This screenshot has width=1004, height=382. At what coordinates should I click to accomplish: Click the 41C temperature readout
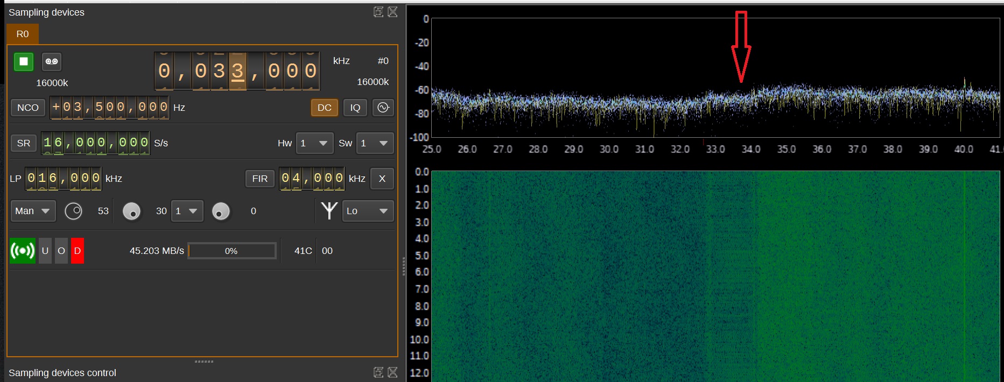pos(303,251)
